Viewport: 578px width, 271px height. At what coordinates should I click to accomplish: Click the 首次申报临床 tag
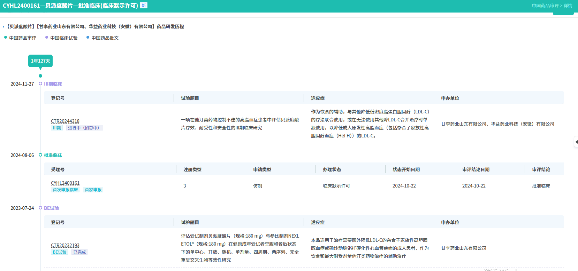click(65, 190)
